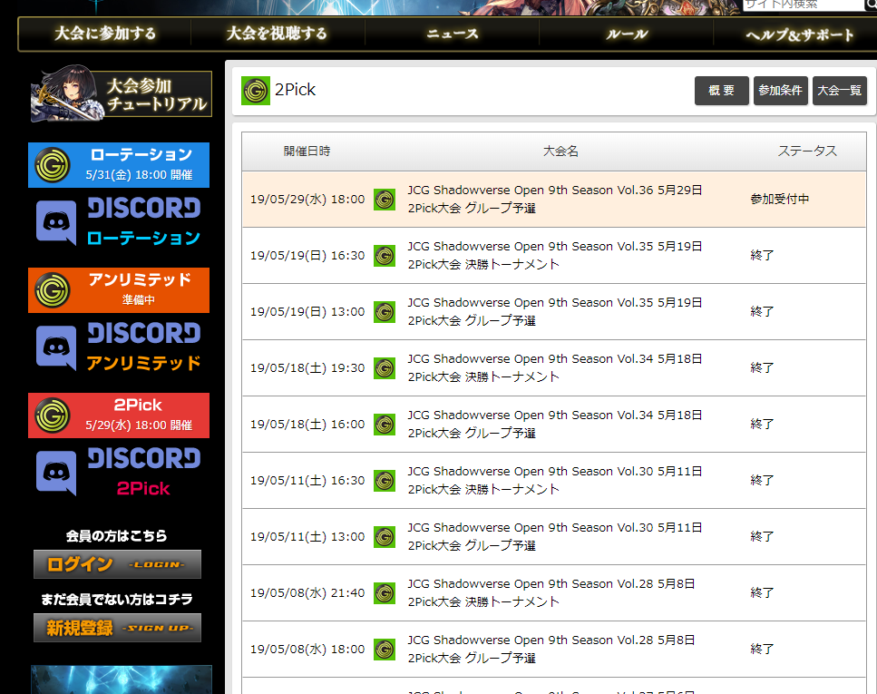Click the まだ会員でない方はコチラ label
Image resolution: width=877 pixels, height=694 pixels.
click(116, 600)
